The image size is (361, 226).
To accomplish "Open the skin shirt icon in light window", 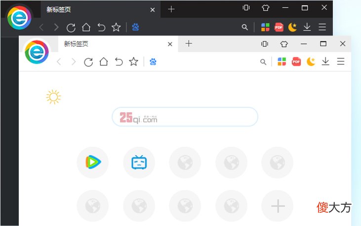I will tap(284, 44).
